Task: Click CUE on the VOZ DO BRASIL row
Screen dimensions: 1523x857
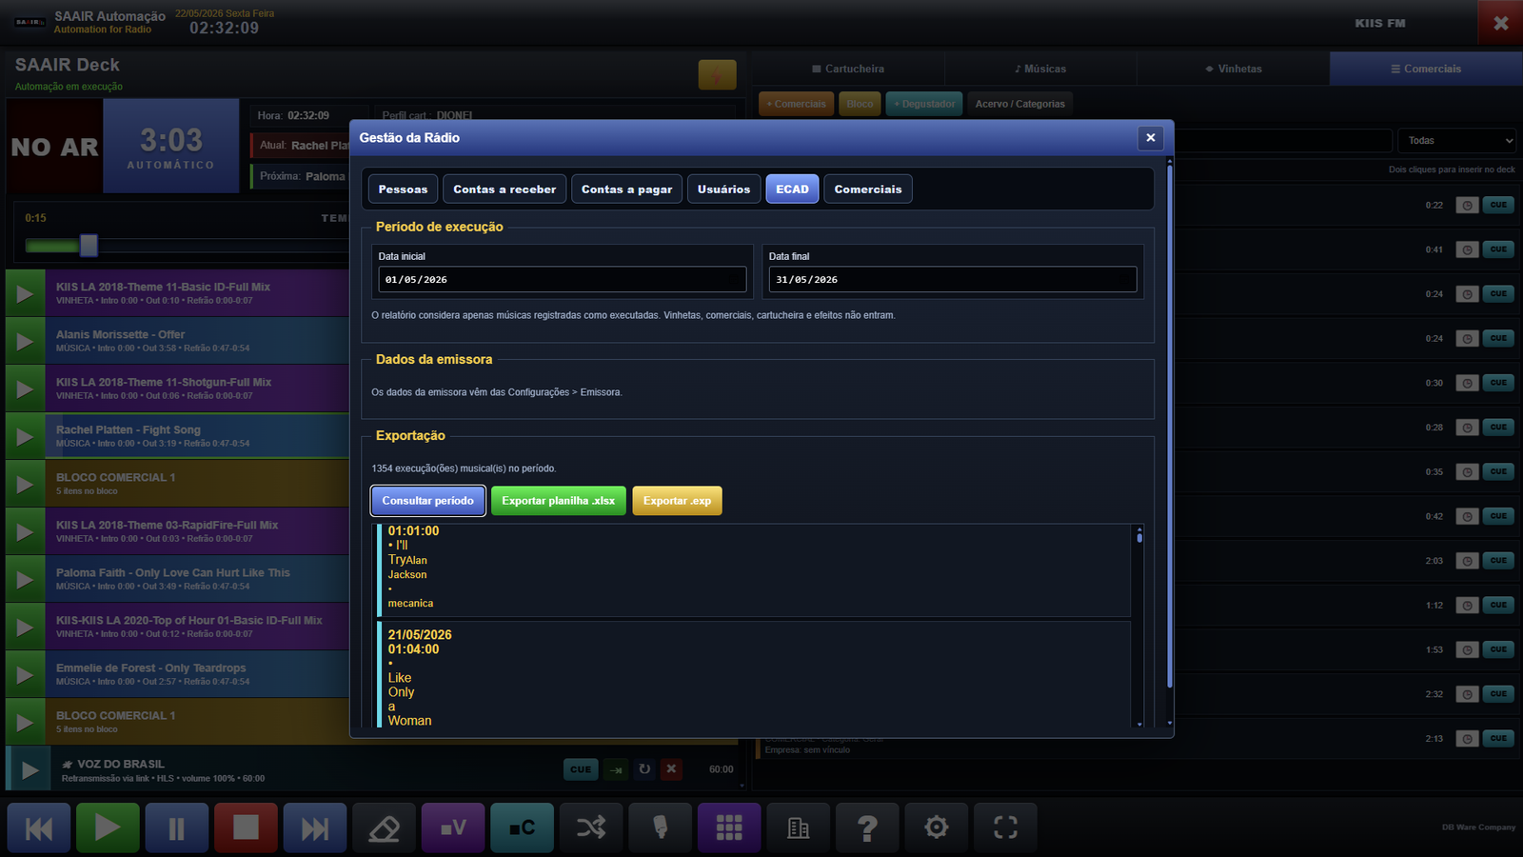Action: 581,769
